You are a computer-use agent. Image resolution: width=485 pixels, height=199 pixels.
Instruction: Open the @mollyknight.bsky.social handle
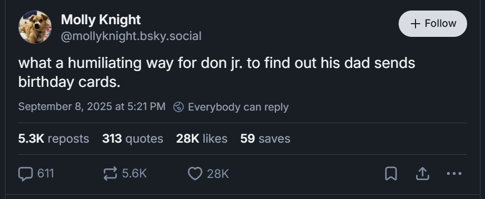[x=131, y=36]
